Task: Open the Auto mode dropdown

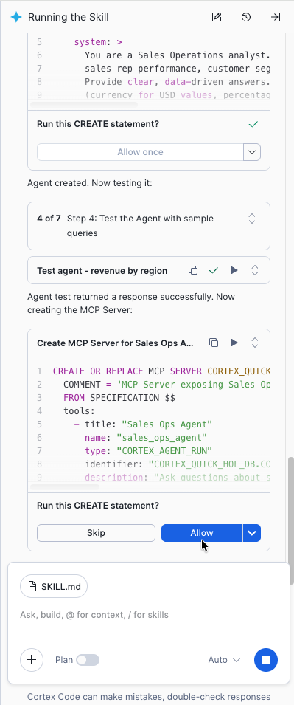Action: click(x=225, y=660)
